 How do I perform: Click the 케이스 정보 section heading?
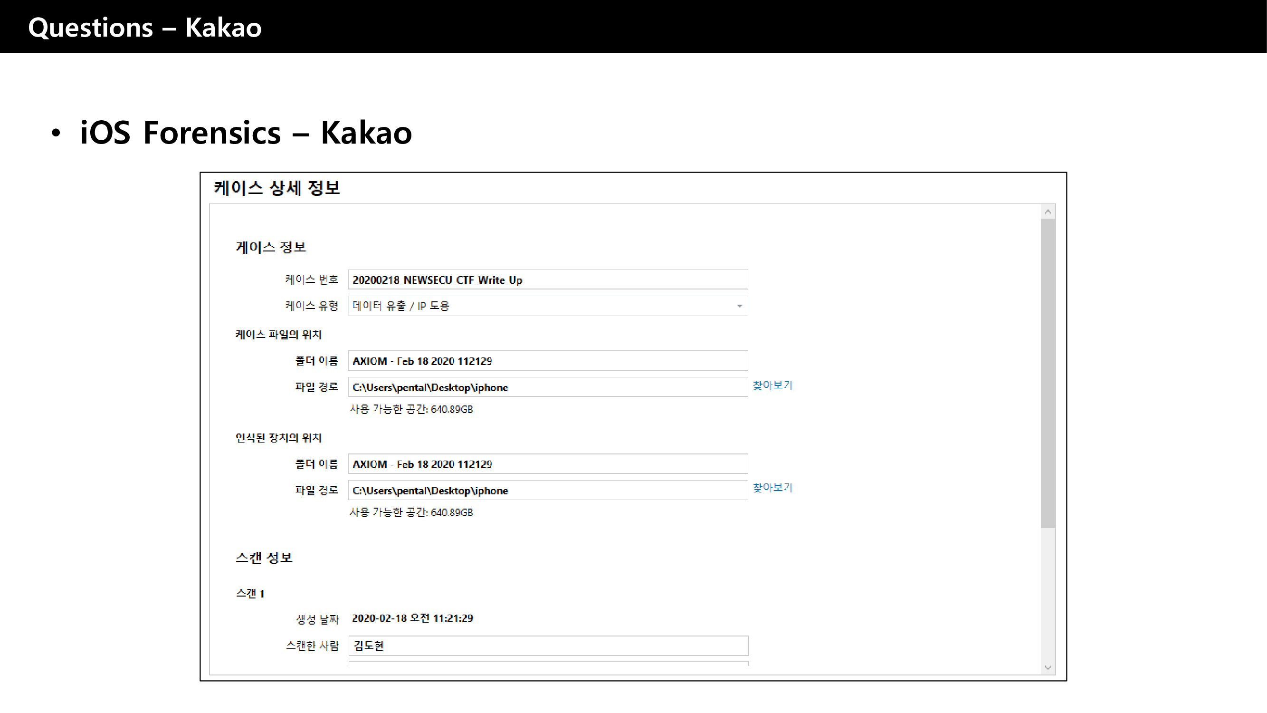coord(270,247)
